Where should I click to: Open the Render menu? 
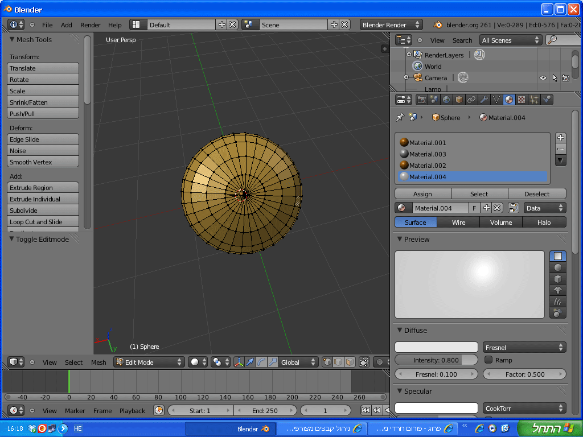pyautogui.click(x=90, y=25)
